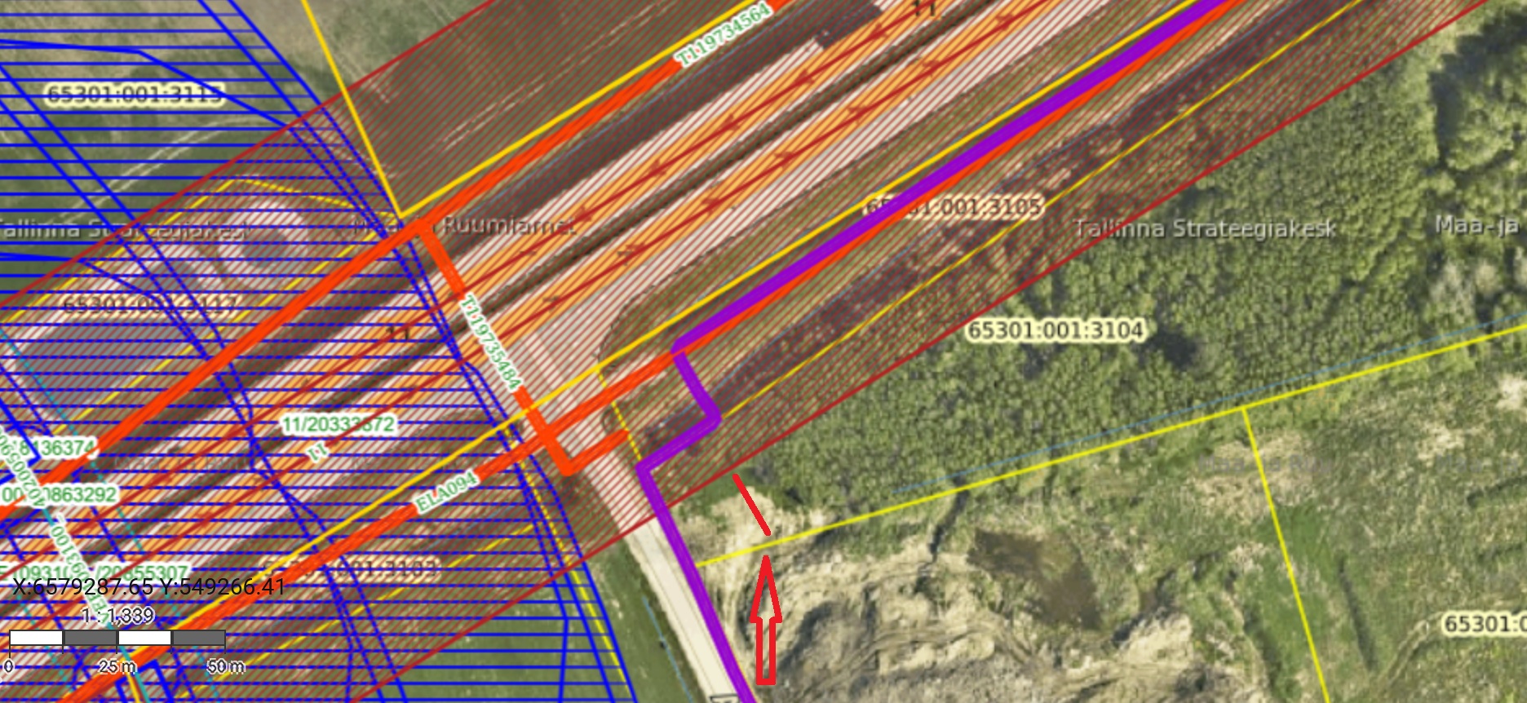Click the red upward arrow annotation
Screen dimensions: 1527x703
766,620
